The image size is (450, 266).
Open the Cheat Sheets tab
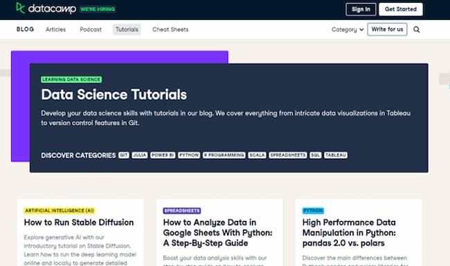(170, 29)
